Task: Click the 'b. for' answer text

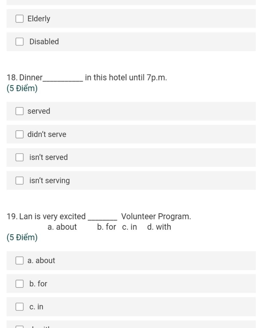Action: pos(38,284)
